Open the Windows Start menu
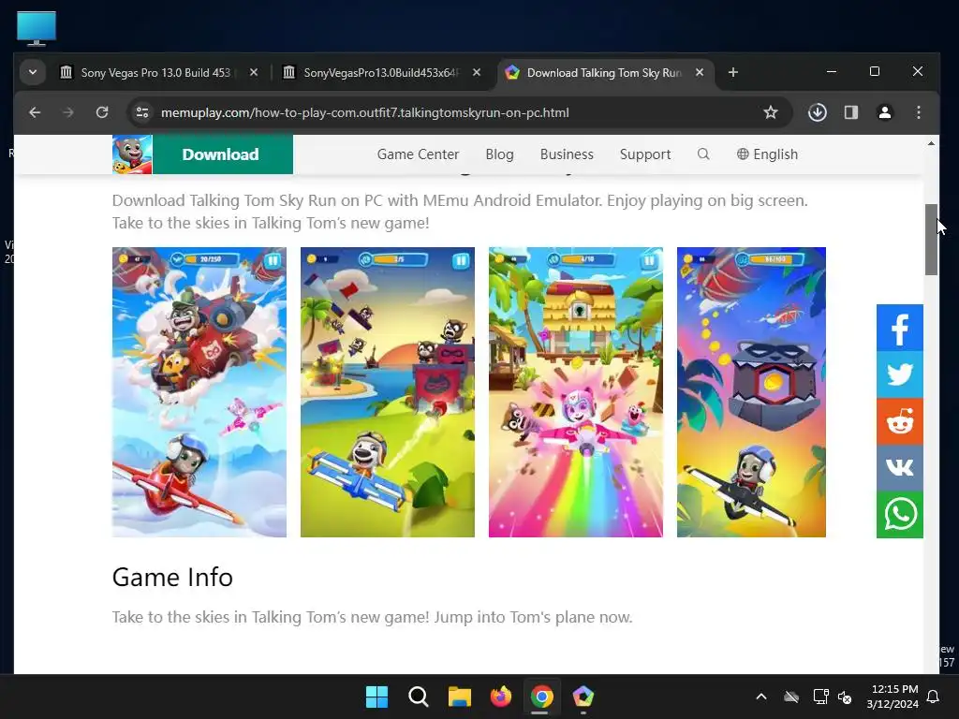The image size is (959, 719). 376,697
